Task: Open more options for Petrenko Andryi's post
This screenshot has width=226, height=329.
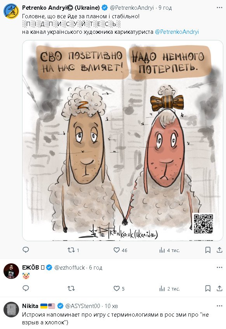Action: 219,8
